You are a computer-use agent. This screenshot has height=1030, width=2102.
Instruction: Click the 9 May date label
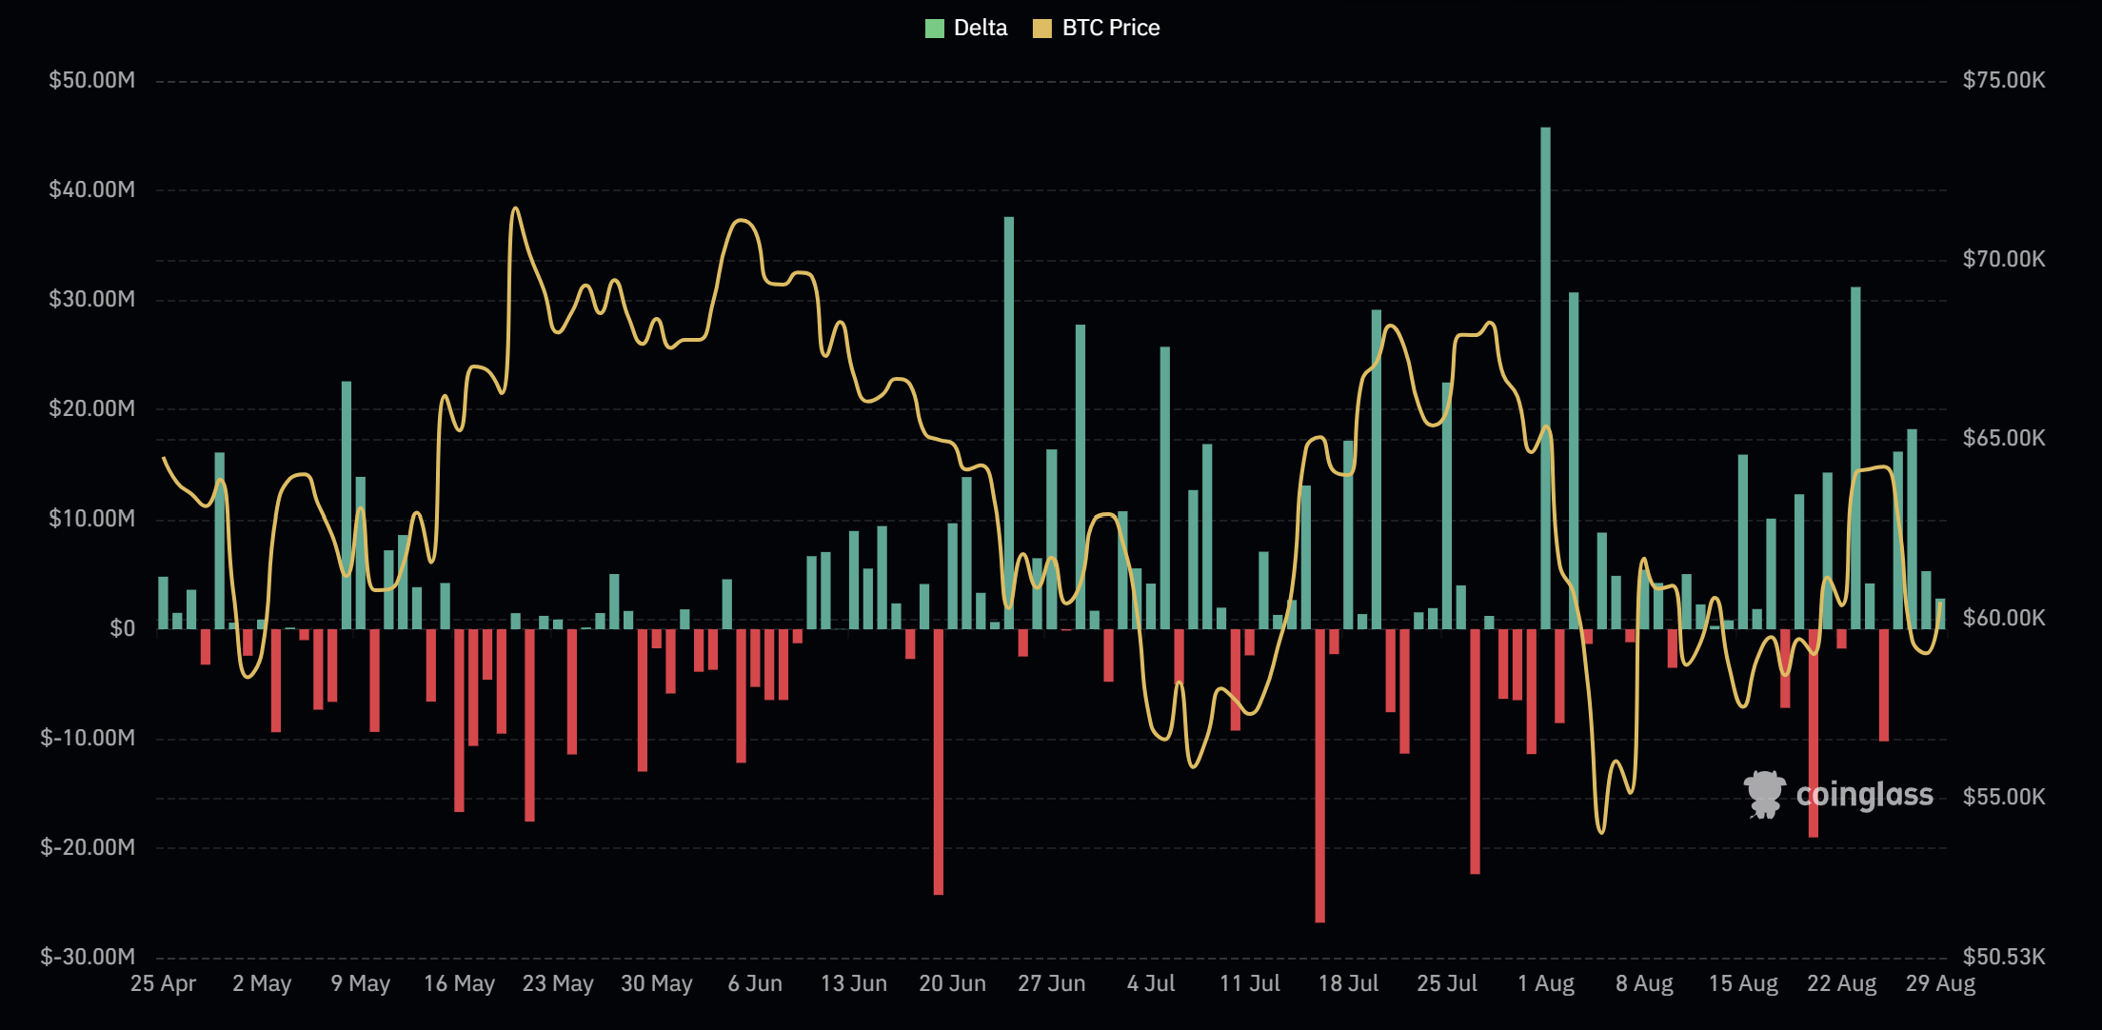[x=361, y=983]
